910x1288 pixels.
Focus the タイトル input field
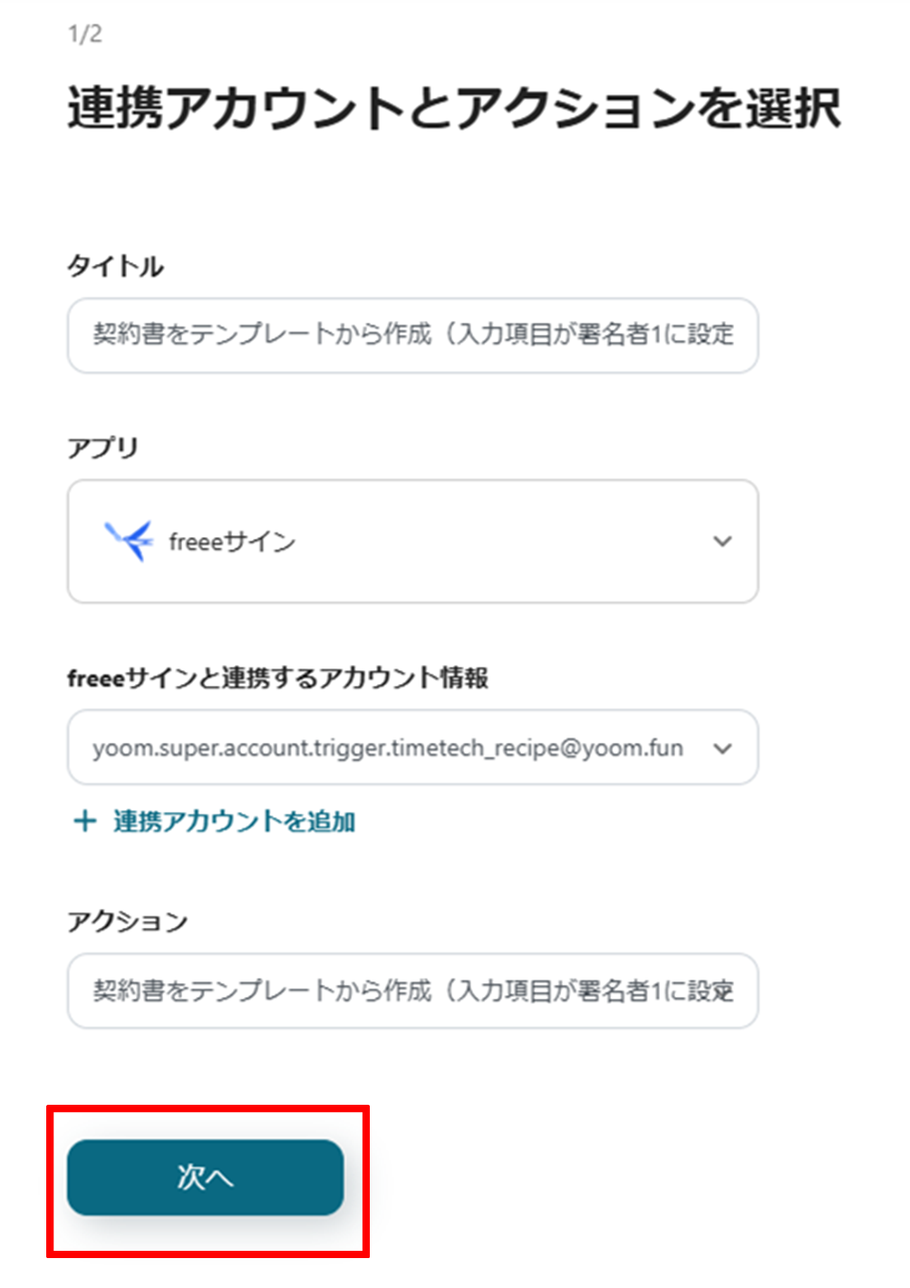coord(412,335)
